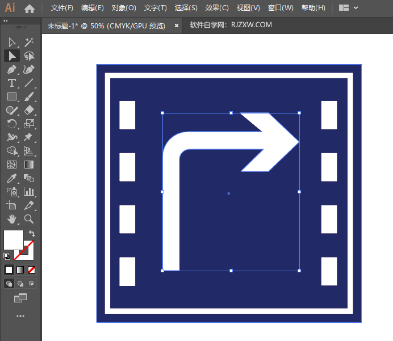393x341 pixels.
Task: Open the 帮助(H) menu
Action: (313, 8)
